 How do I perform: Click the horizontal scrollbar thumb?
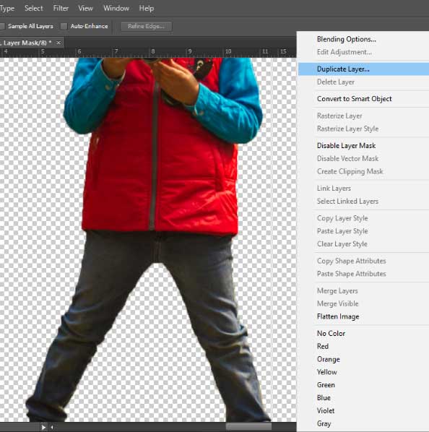(x=248, y=427)
